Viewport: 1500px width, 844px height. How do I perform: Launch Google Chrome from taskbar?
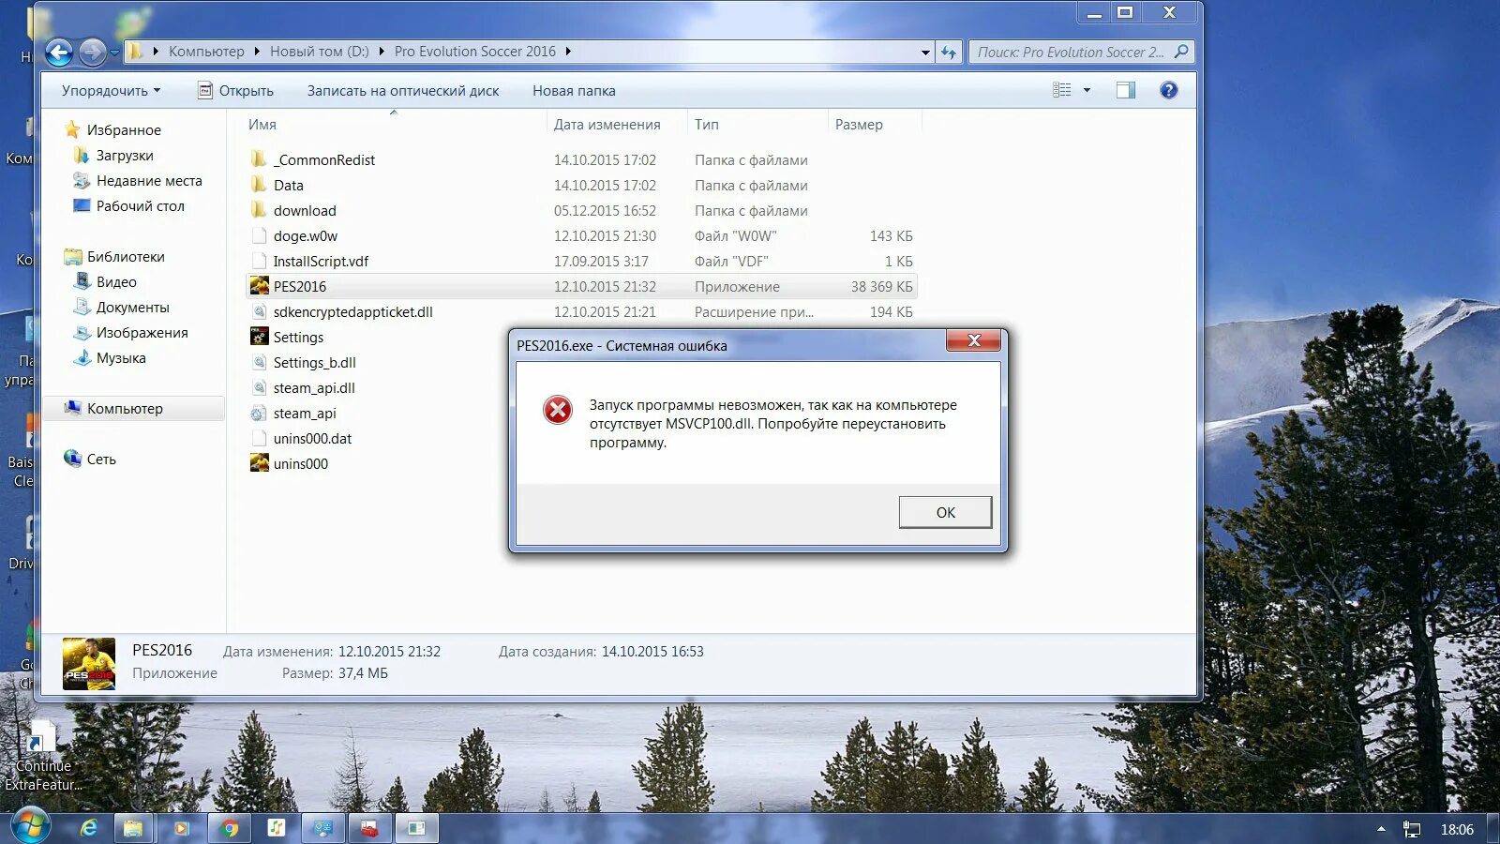[229, 828]
